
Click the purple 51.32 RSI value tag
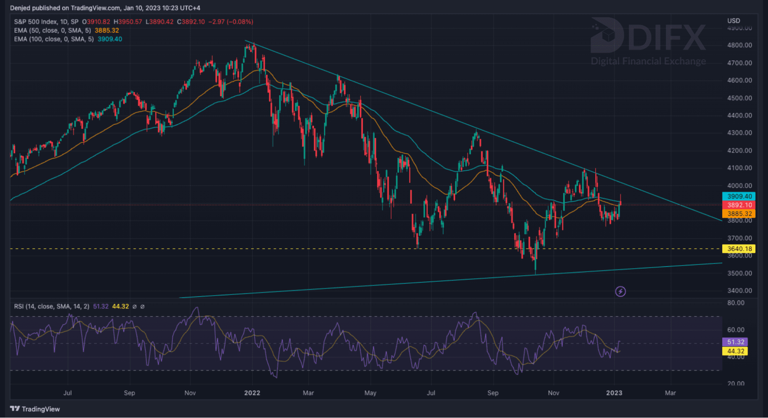[735, 342]
